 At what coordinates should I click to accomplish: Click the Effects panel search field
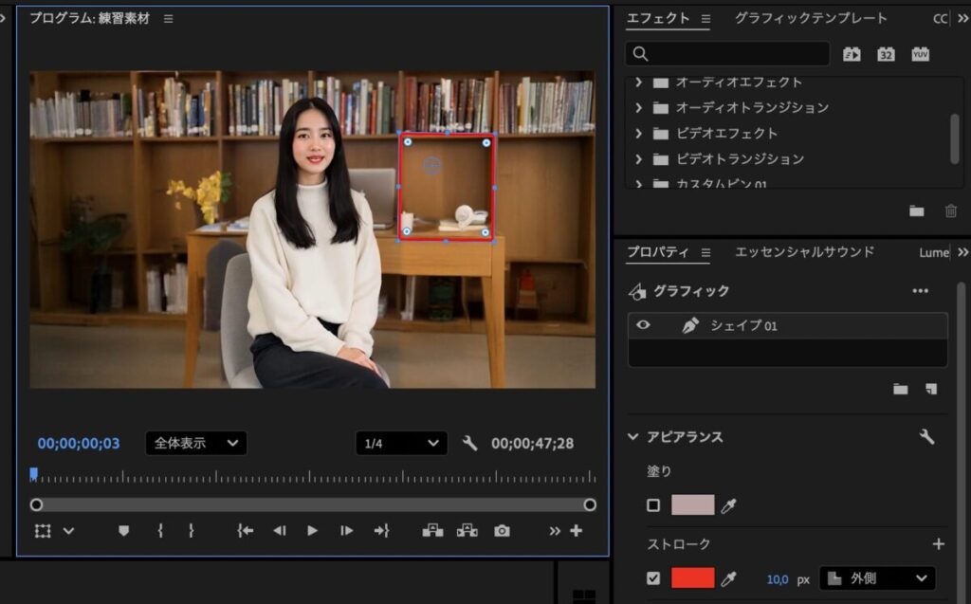click(x=726, y=54)
